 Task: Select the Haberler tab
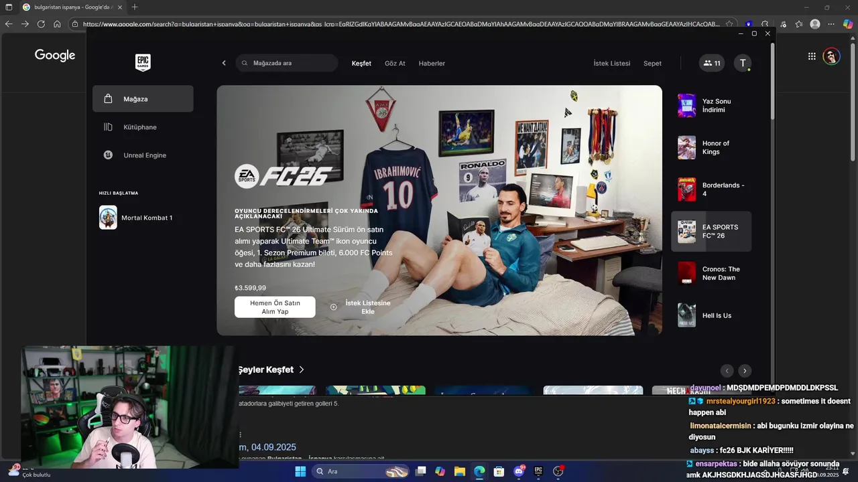coord(432,63)
